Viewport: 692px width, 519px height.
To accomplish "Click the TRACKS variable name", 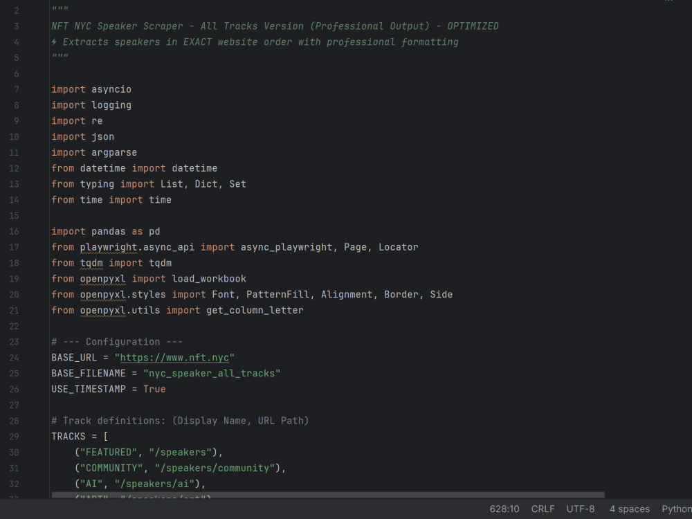I will coord(69,437).
